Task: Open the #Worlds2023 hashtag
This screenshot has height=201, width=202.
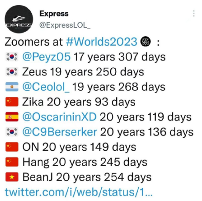Action: point(102,42)
